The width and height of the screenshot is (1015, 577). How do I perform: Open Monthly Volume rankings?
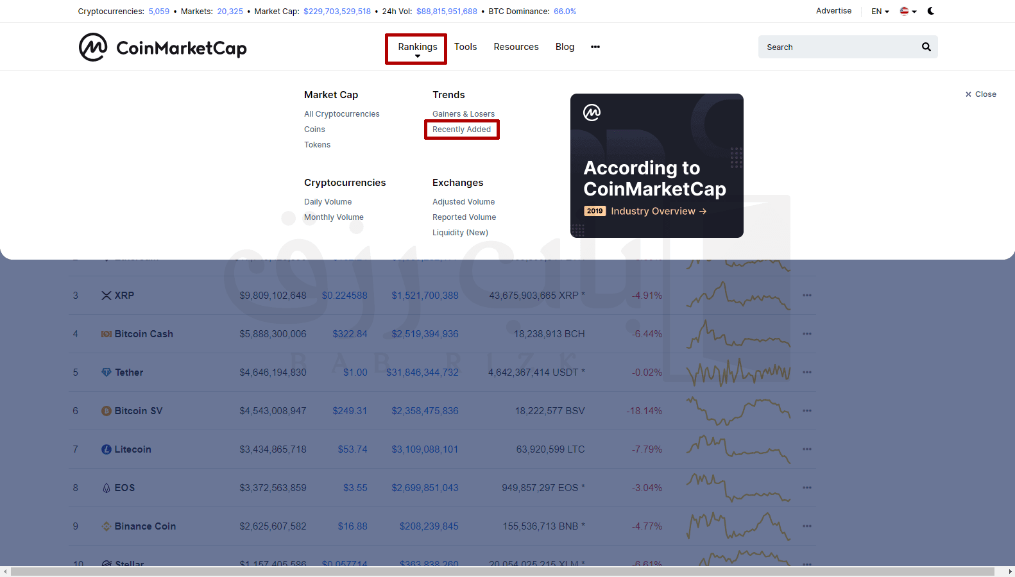click(x=334, y=217)
